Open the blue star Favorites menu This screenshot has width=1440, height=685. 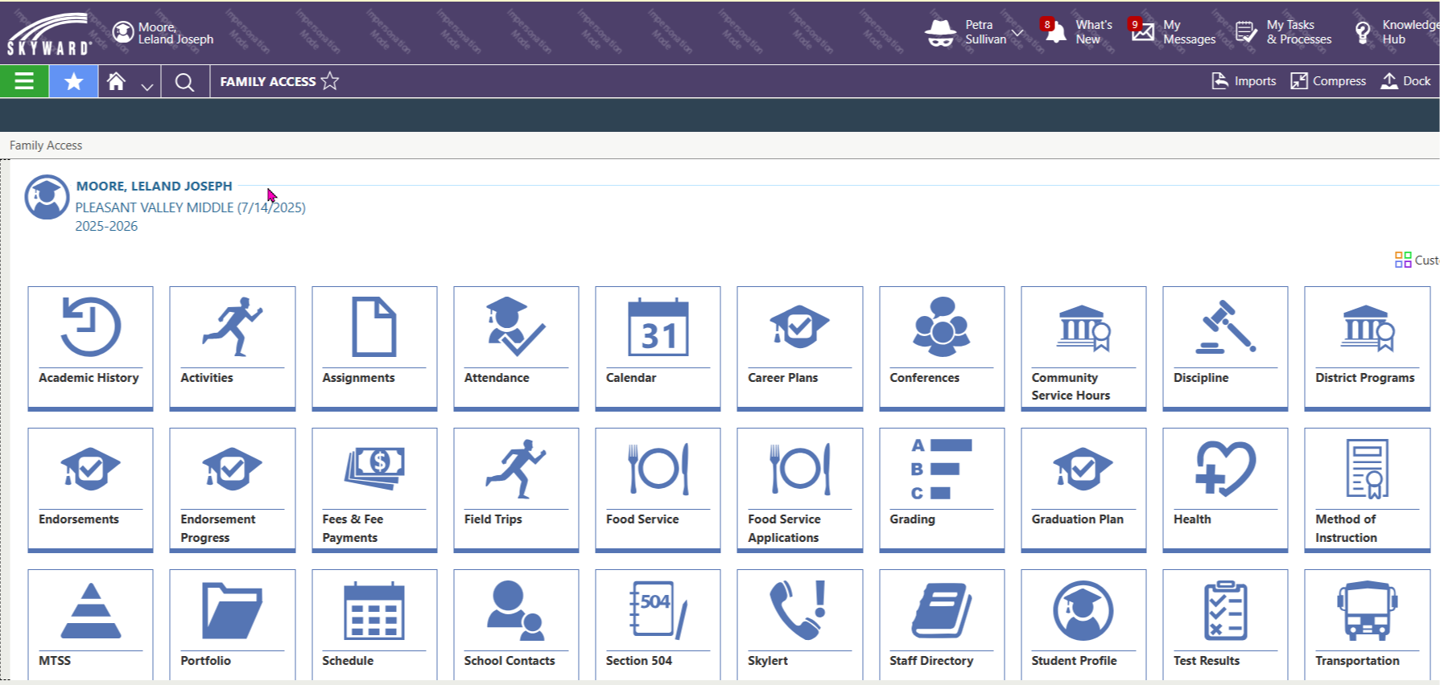tap(73, 81)
